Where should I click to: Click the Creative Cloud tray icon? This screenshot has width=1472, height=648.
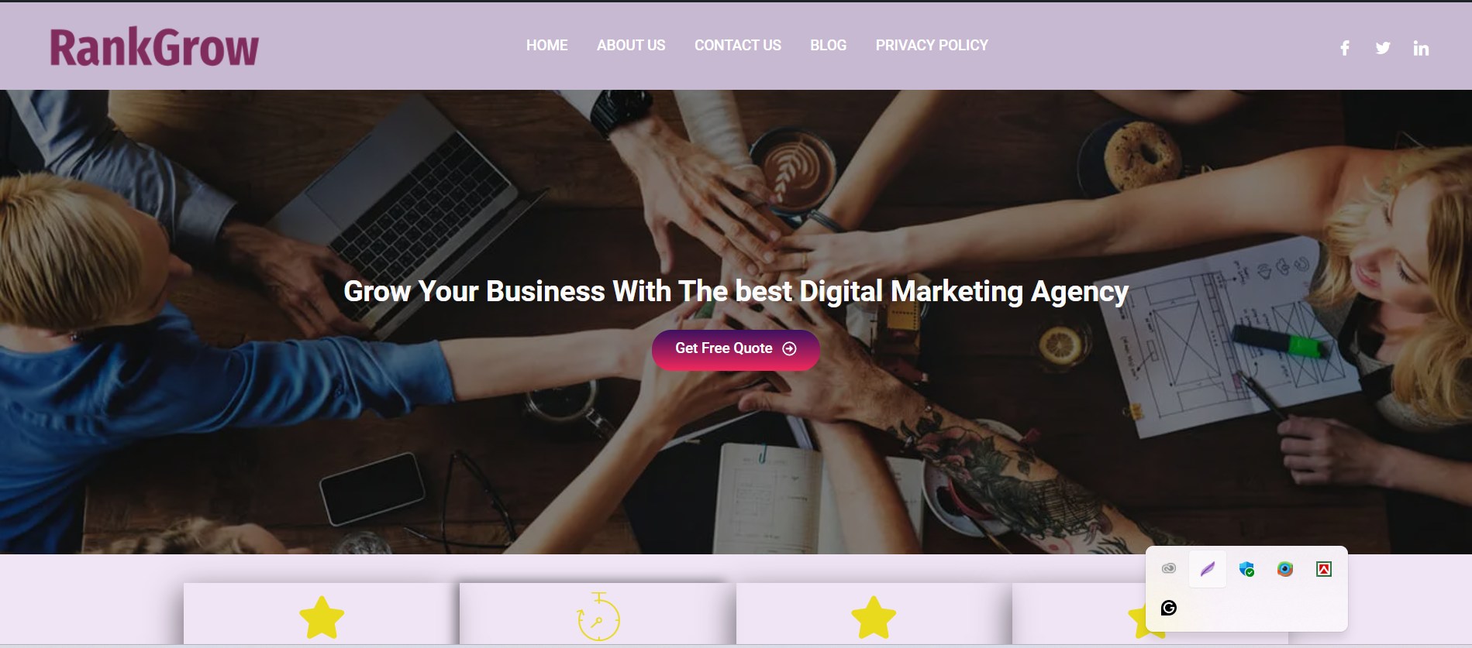[x=1169, y=569]
